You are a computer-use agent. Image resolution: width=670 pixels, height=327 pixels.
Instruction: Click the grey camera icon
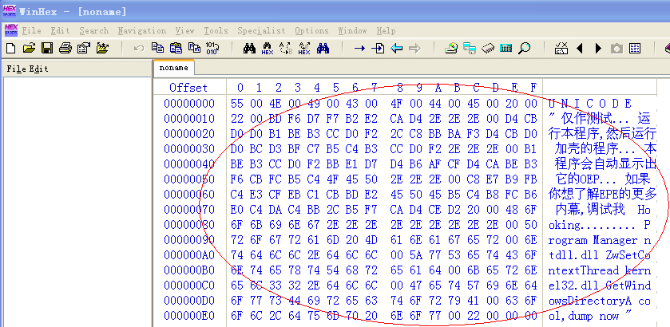coord(616,49)
